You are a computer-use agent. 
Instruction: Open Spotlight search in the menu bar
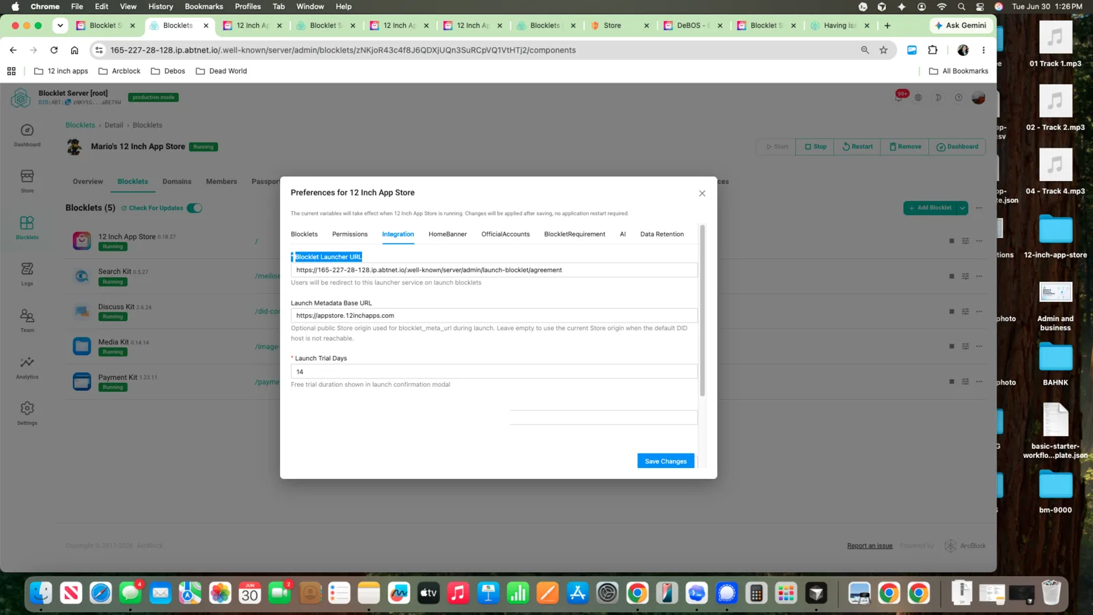[x=961, y=7]
